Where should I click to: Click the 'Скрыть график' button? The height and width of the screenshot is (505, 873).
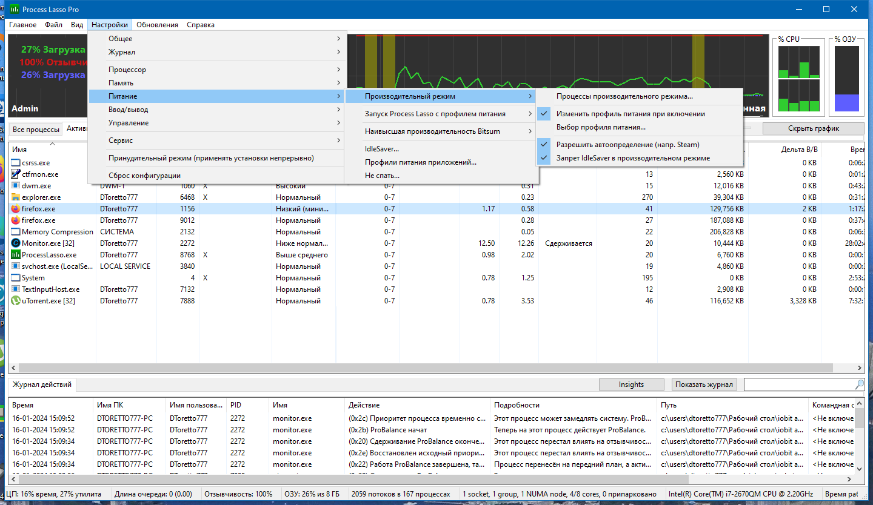(813, 128)
